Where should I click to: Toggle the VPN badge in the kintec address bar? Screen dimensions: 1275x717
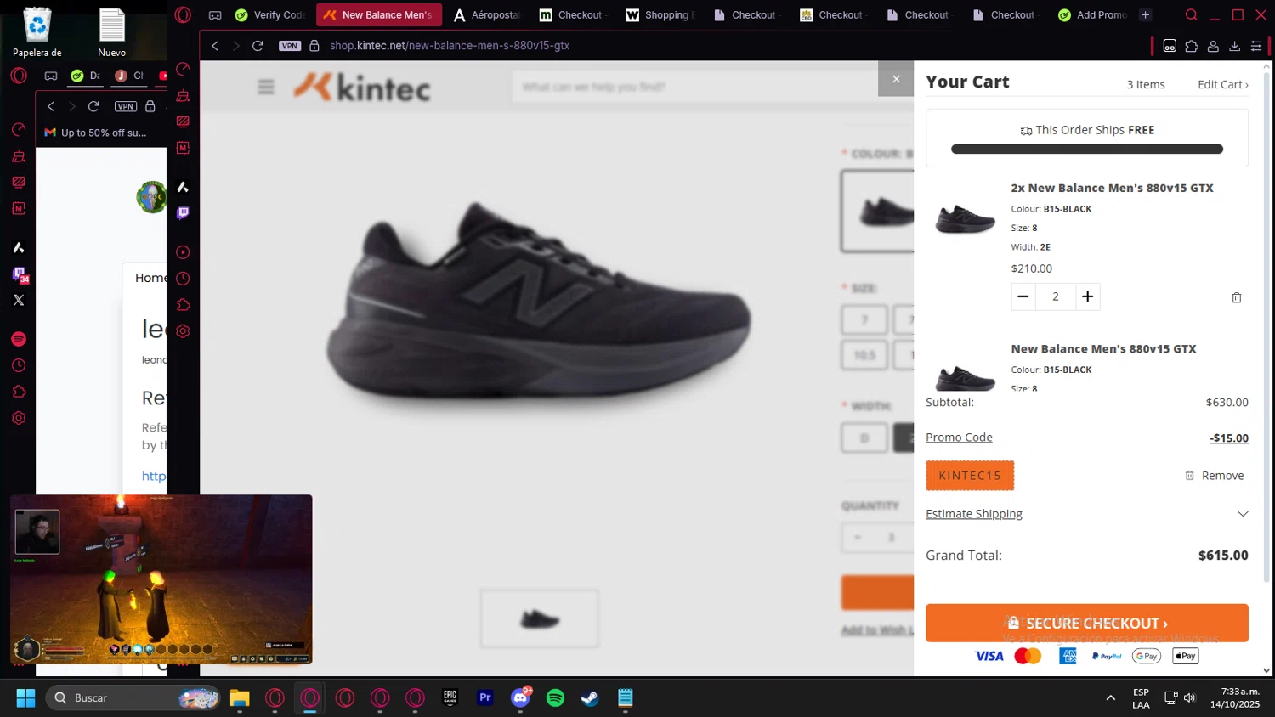coord(290,46)
